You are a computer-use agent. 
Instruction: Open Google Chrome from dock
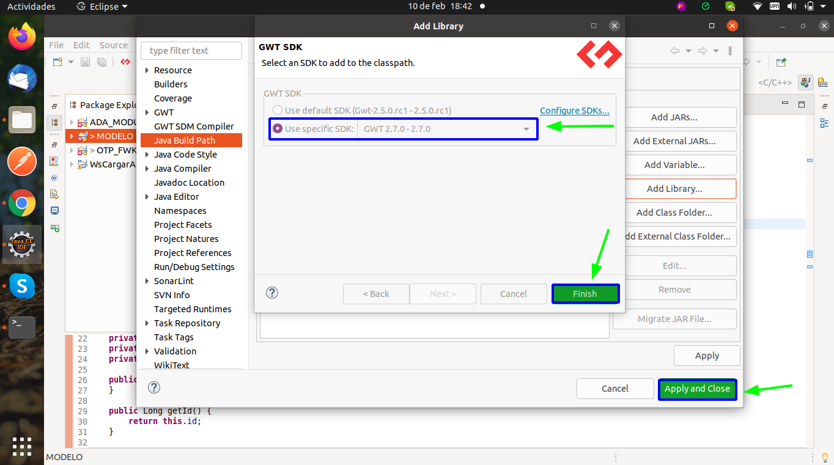tap(22, 203)
